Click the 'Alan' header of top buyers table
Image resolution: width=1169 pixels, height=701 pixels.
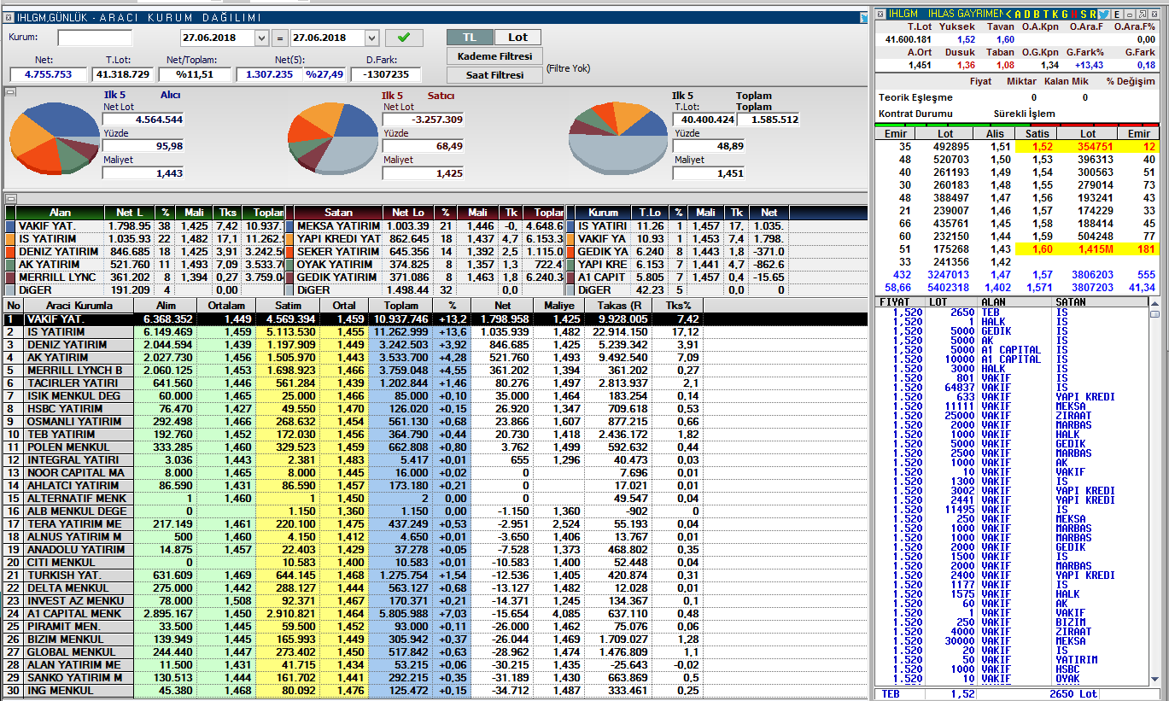tap(60, 212)
